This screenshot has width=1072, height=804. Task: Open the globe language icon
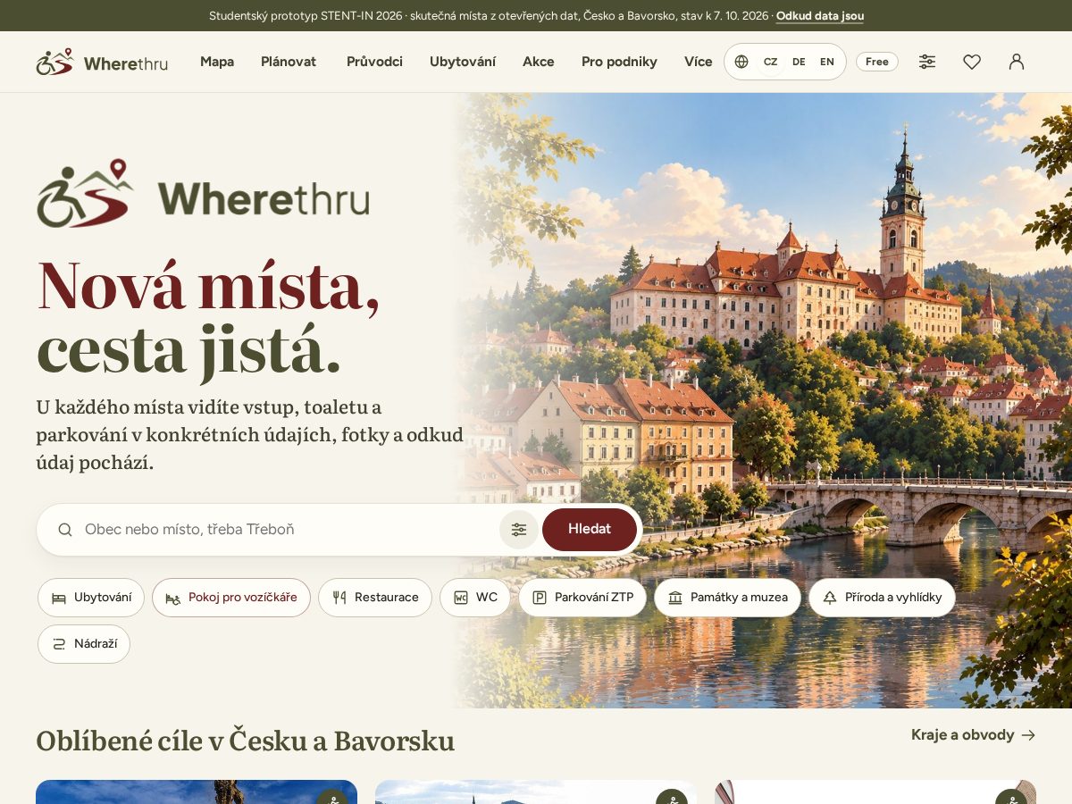[x=741, y=62]
